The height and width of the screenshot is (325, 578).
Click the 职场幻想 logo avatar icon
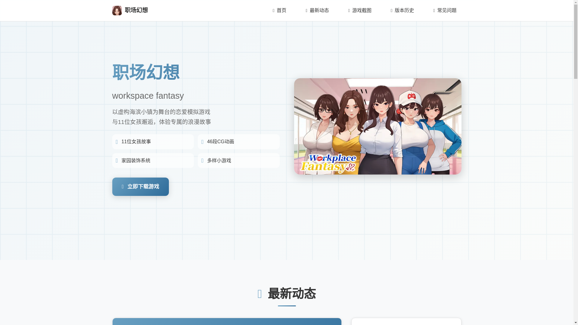[117, 11]
